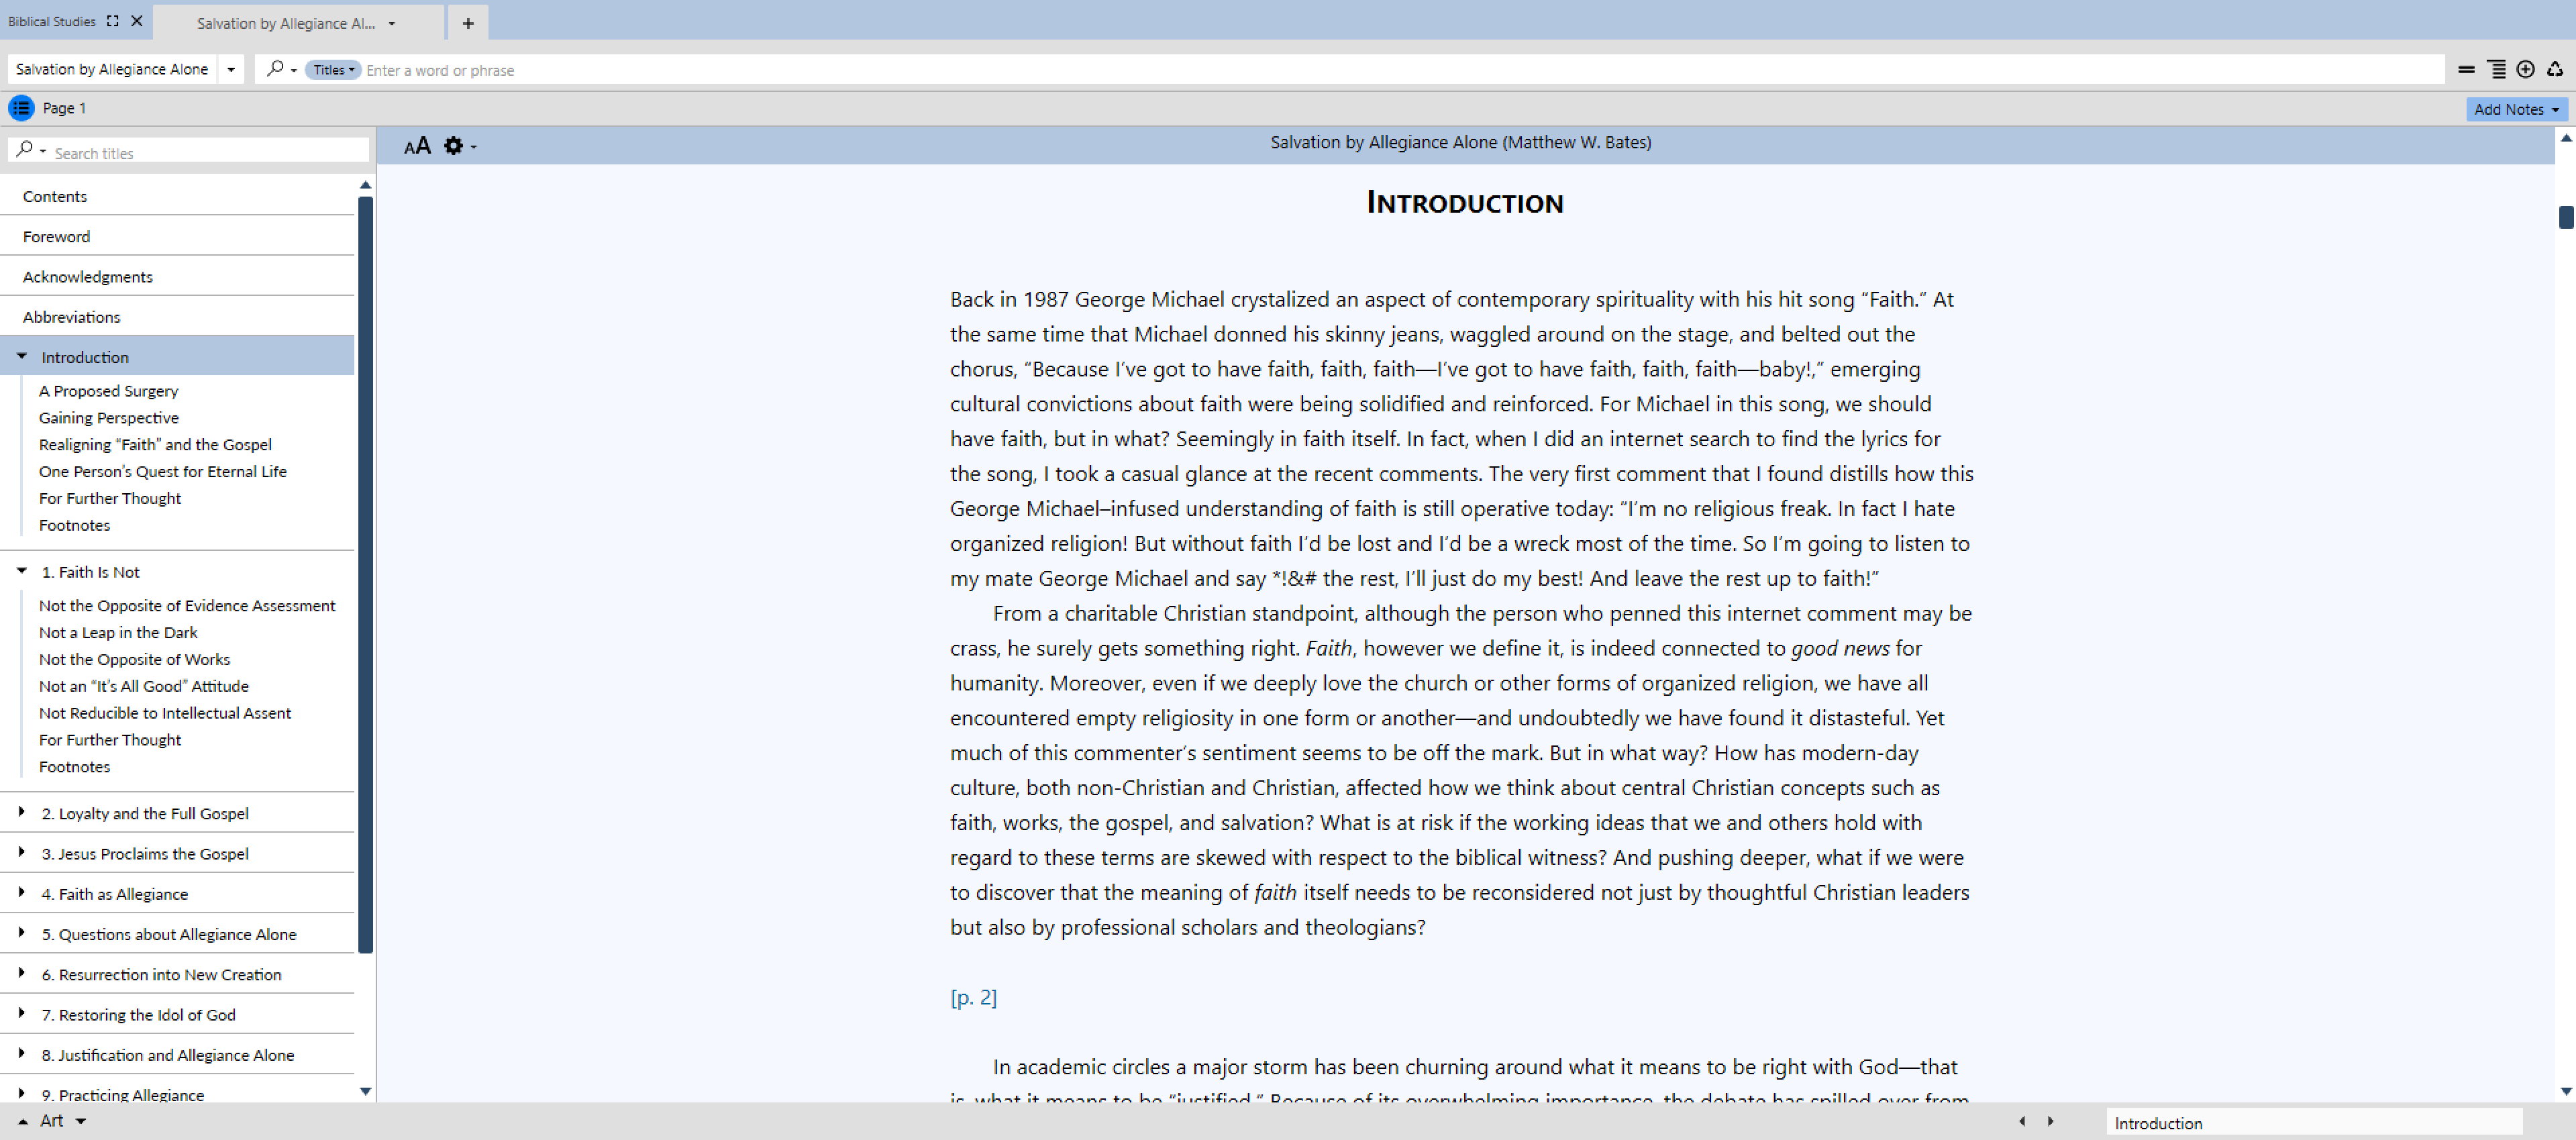Expand 2. Loyalty and the Full Gospel

tap(22, 812)
